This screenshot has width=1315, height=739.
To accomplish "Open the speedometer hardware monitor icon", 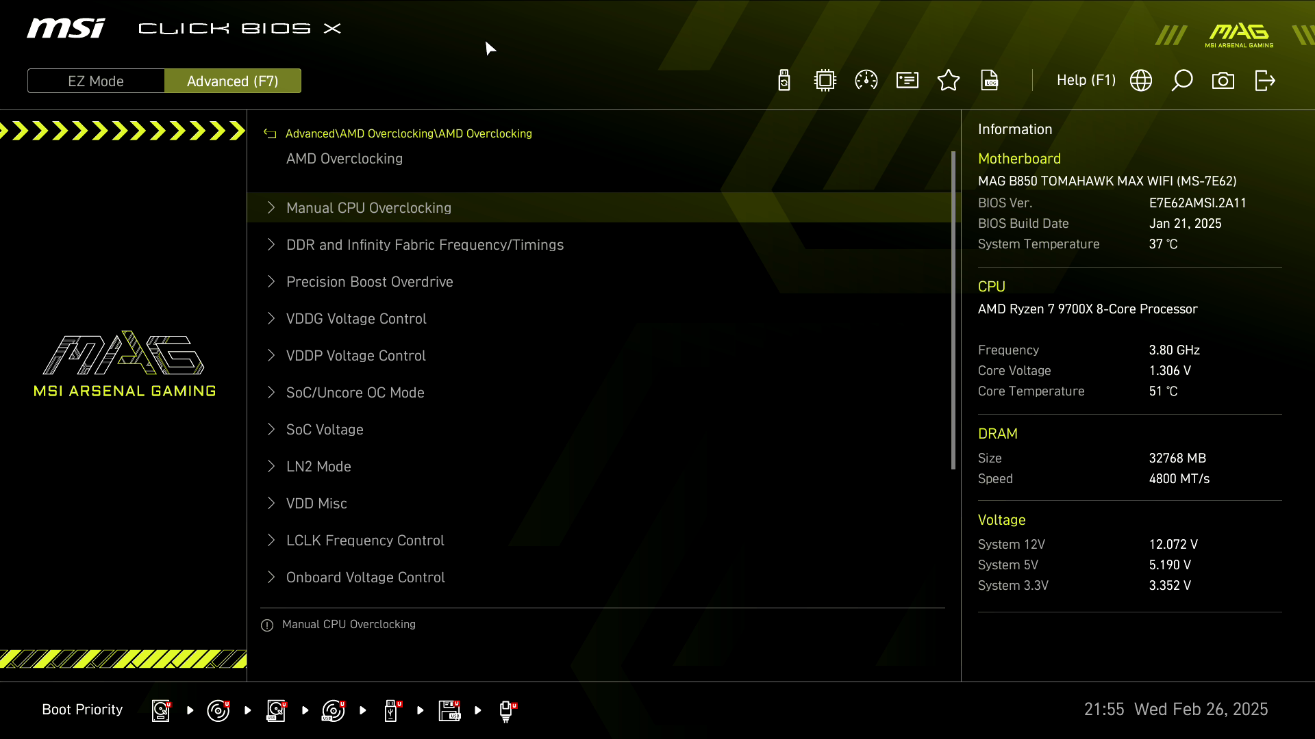I will click(x=866, y=81).
